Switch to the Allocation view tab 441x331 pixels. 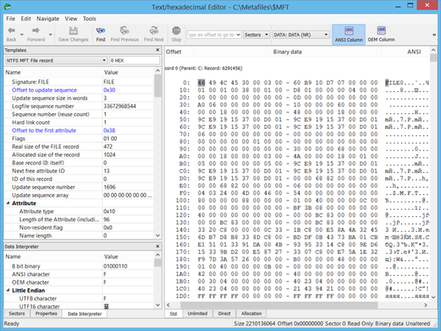pos(252,313)
